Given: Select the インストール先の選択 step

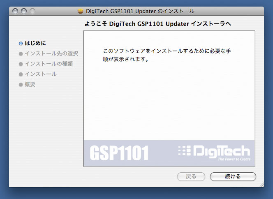Looking at the screenshot, I should click(51, 53).
